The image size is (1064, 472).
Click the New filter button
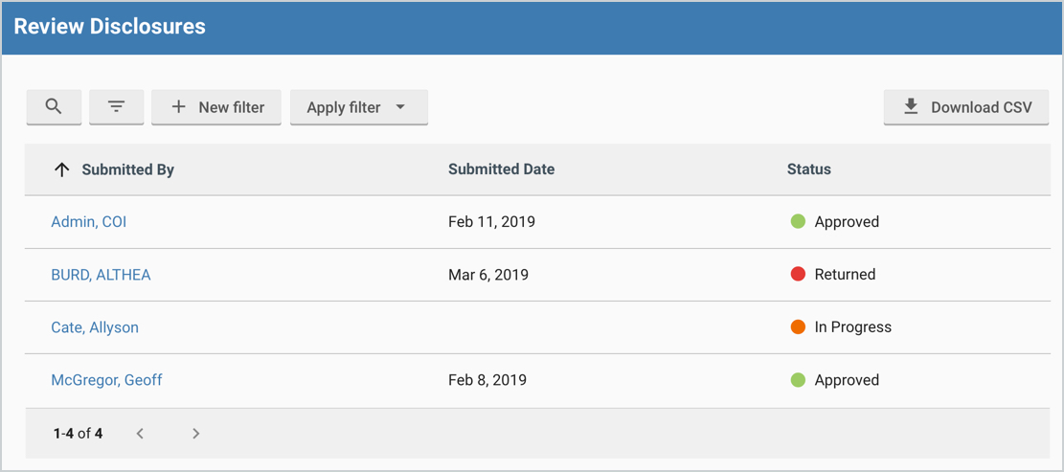pyautogui.click(x=215, y=107)
